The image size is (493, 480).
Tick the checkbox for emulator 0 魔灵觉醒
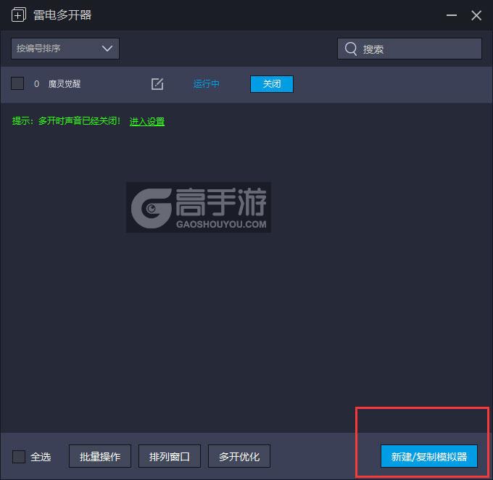[x=17, y=83]
